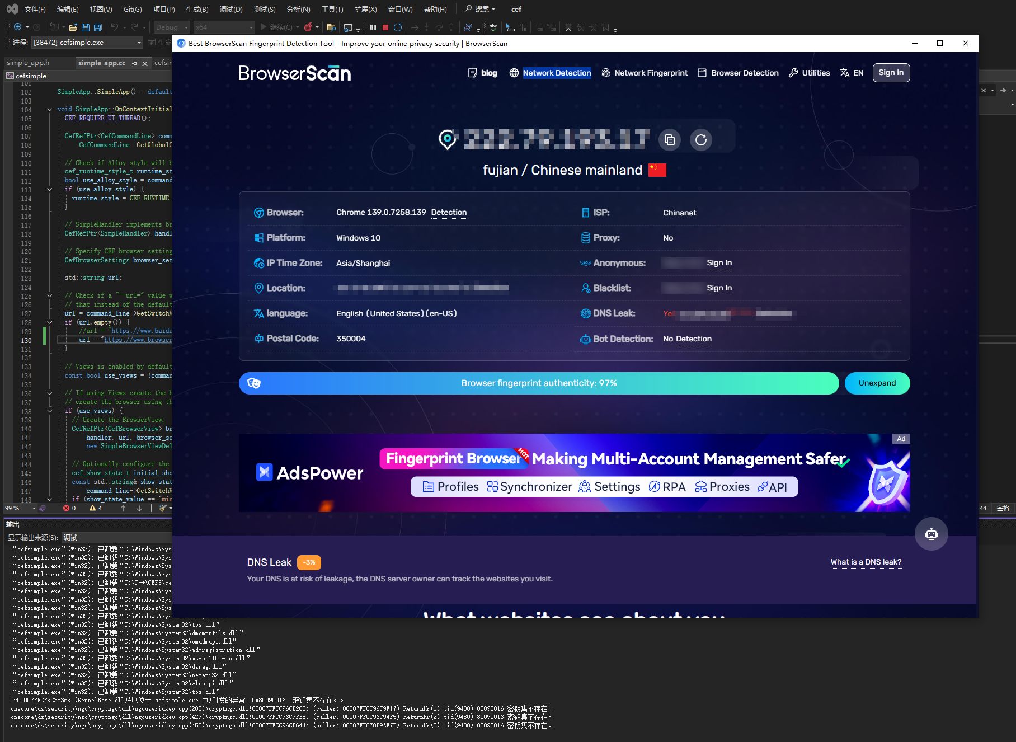
Task: Open the Git(G) menu
Action: [133, 9]
